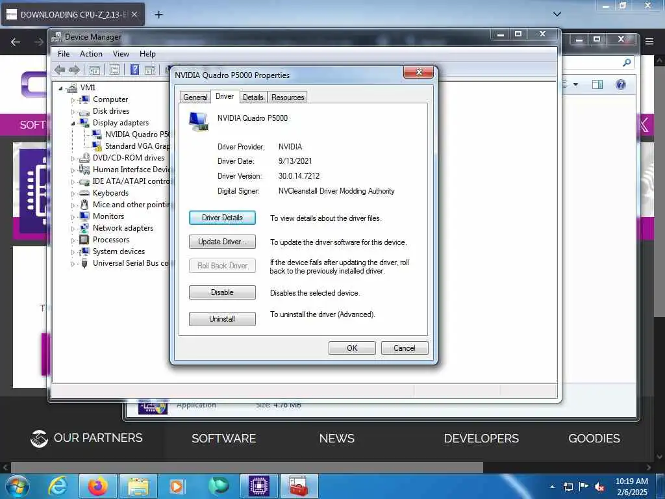Expand the Mice and other pointing node

coord(73,205)
